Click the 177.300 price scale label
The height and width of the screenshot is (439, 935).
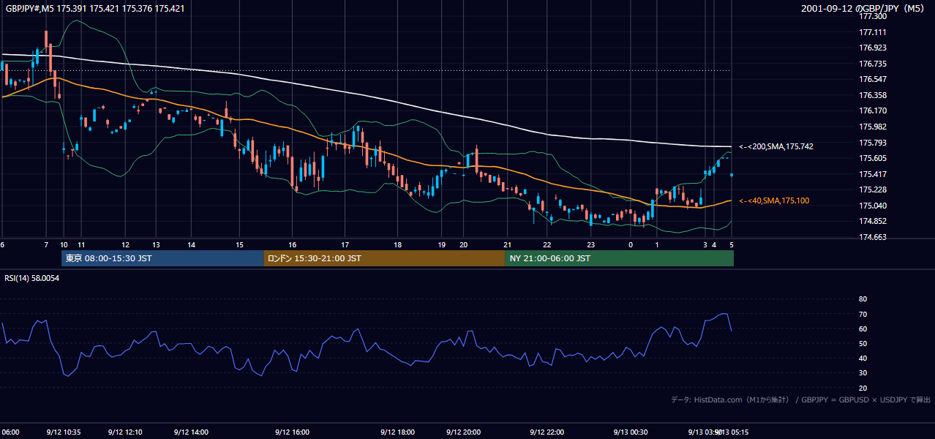click(x=872, y=16)
